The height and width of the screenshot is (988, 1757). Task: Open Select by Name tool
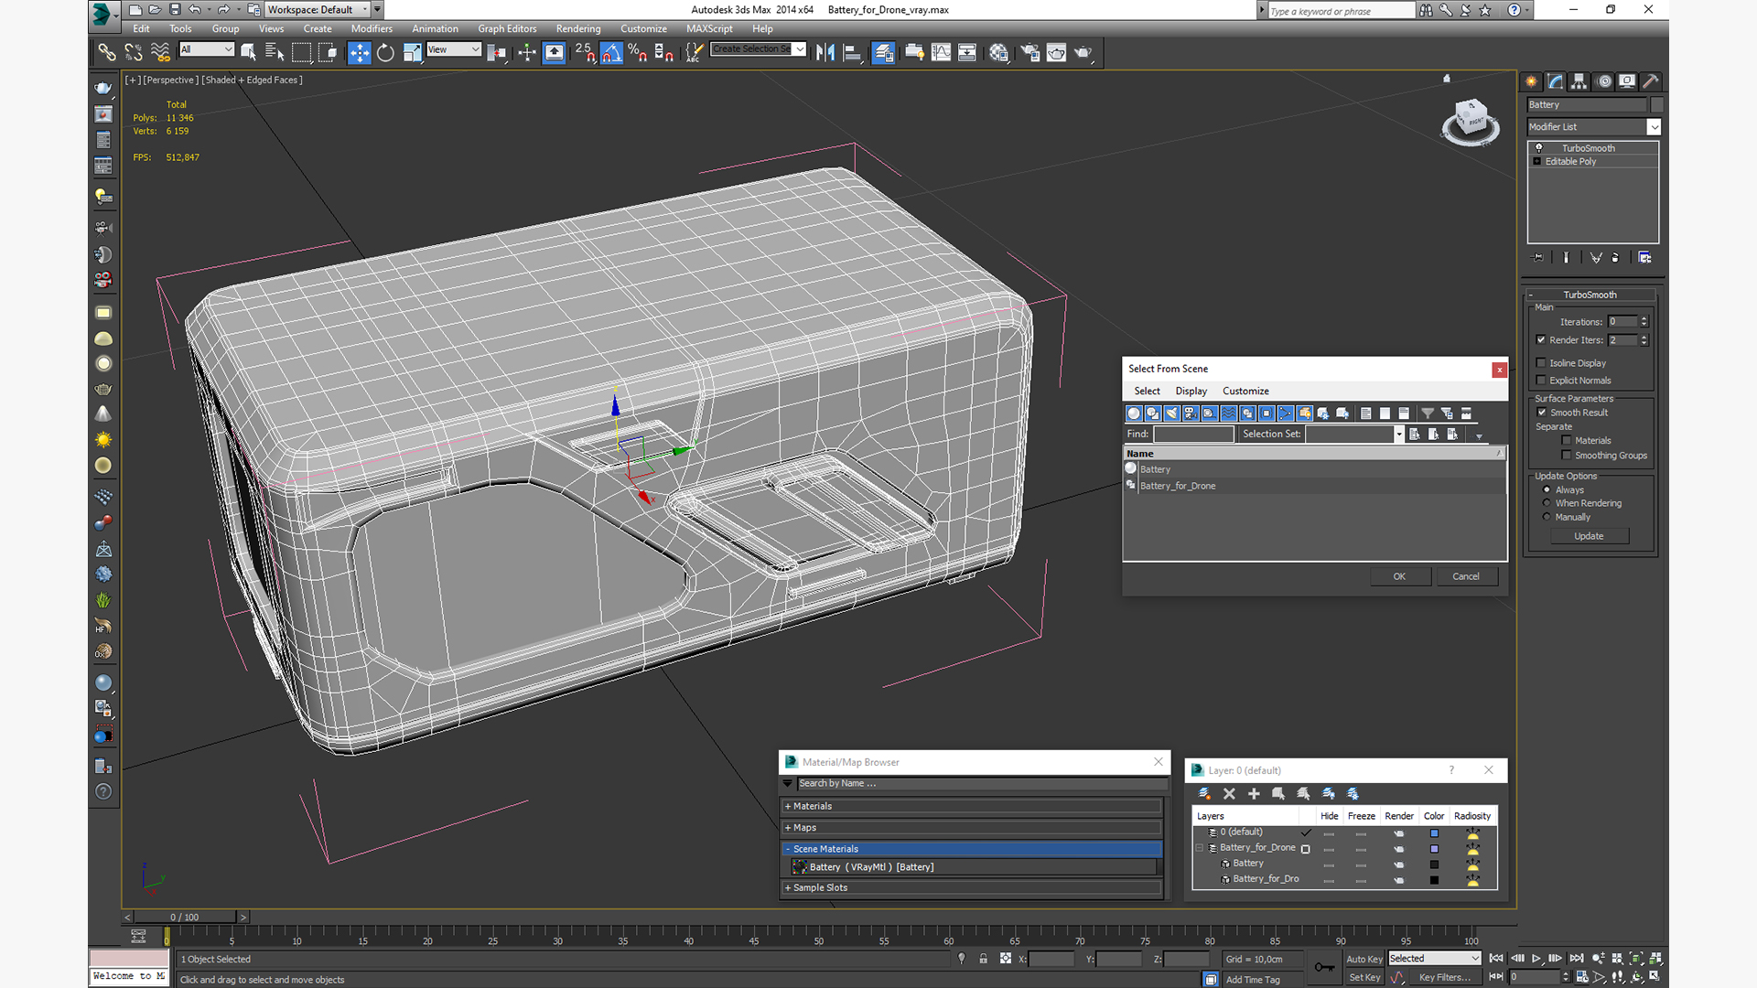tap(275, 52)
